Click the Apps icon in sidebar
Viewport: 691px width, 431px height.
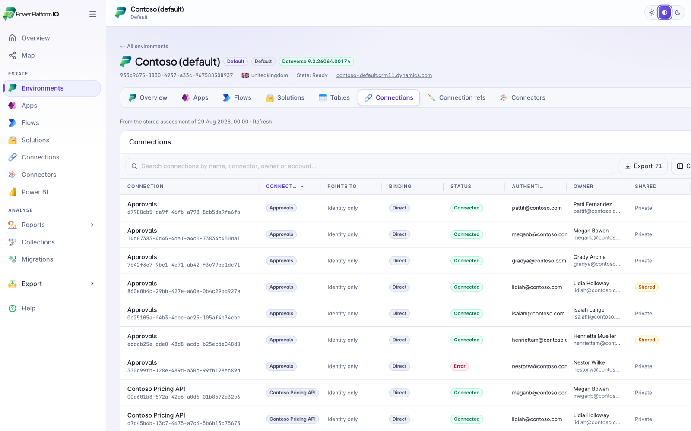(13, 106)
